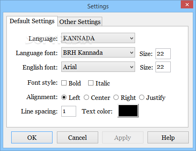Open the Language dropdown showing KANNADA

coord(98,38)
